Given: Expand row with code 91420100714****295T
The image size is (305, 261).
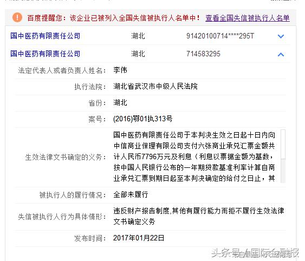Looking at the screenshot, I should click(x=281, y=36).
